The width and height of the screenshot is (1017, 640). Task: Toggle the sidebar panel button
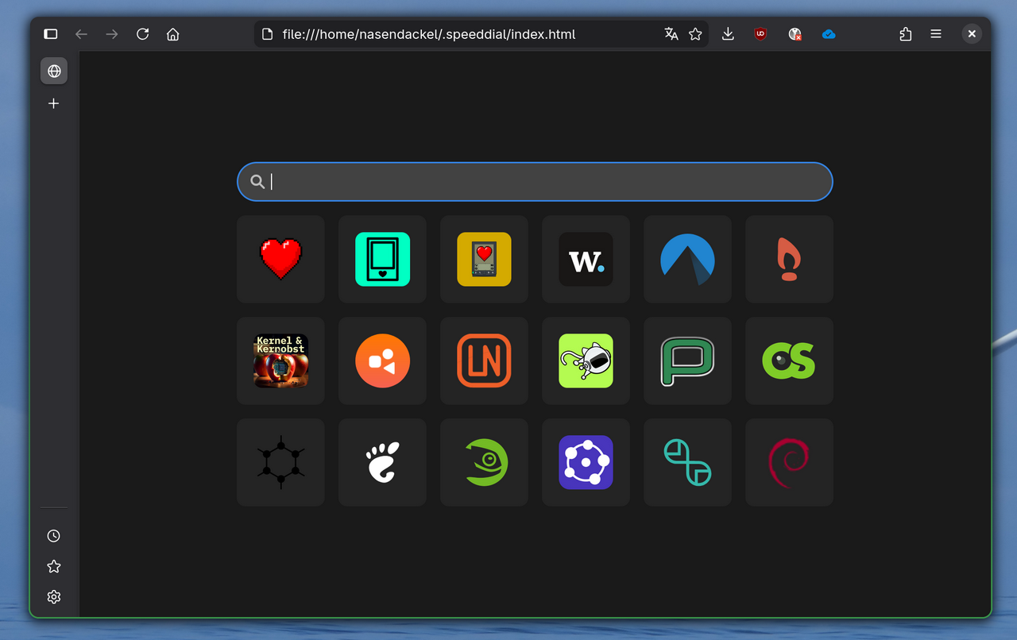(x=51, y=34)
